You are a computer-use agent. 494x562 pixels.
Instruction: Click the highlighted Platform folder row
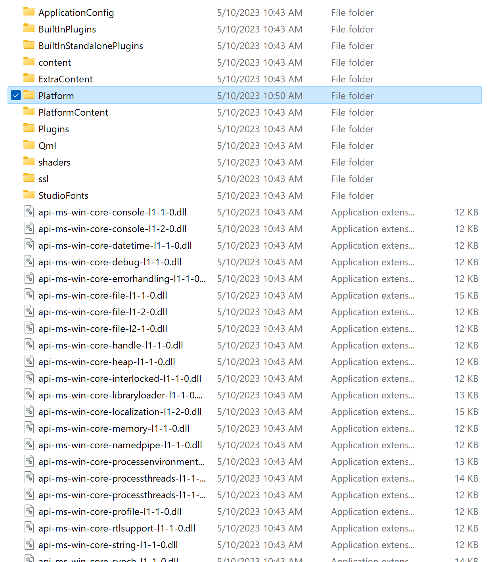159,95
